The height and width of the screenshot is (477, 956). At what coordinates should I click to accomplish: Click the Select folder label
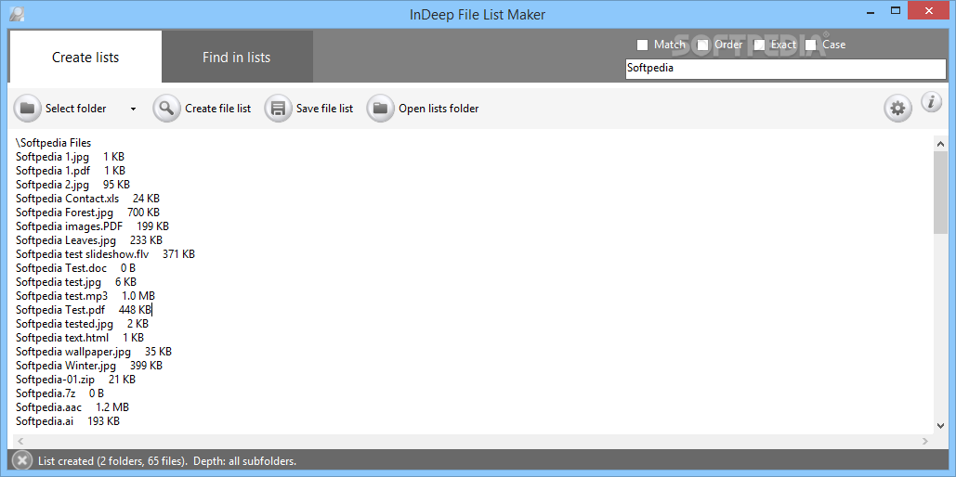75,109
